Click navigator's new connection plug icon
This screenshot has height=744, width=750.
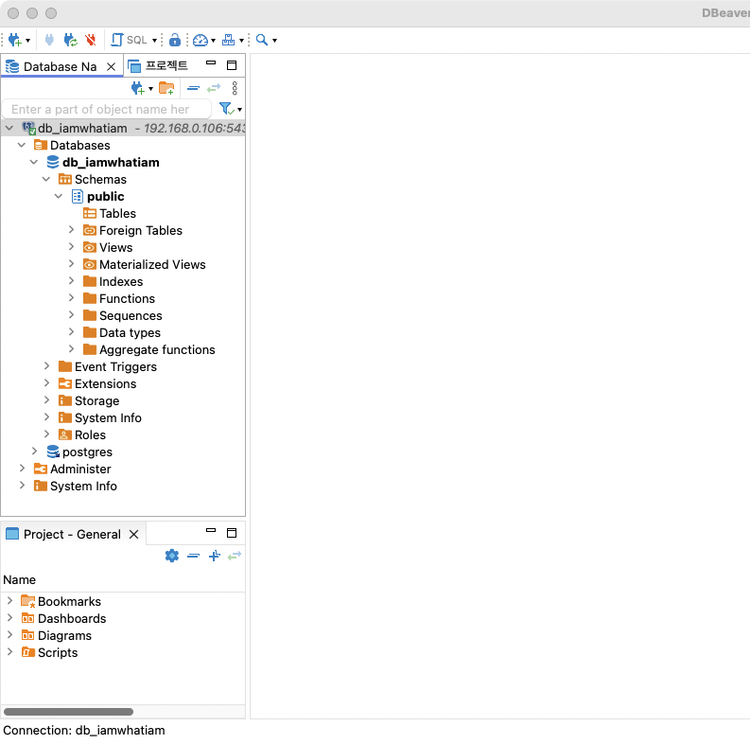coord(138,88)
